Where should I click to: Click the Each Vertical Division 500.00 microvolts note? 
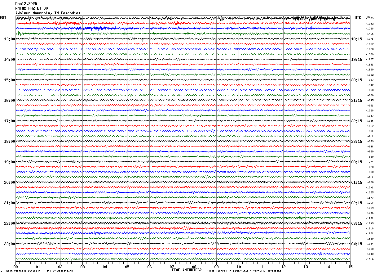click(x=39, y=271)
